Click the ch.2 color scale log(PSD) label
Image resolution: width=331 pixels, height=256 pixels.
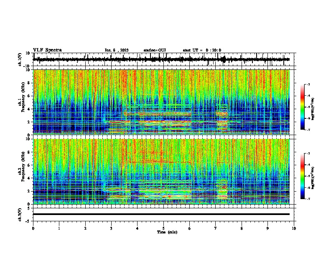[x=313, y=178]
